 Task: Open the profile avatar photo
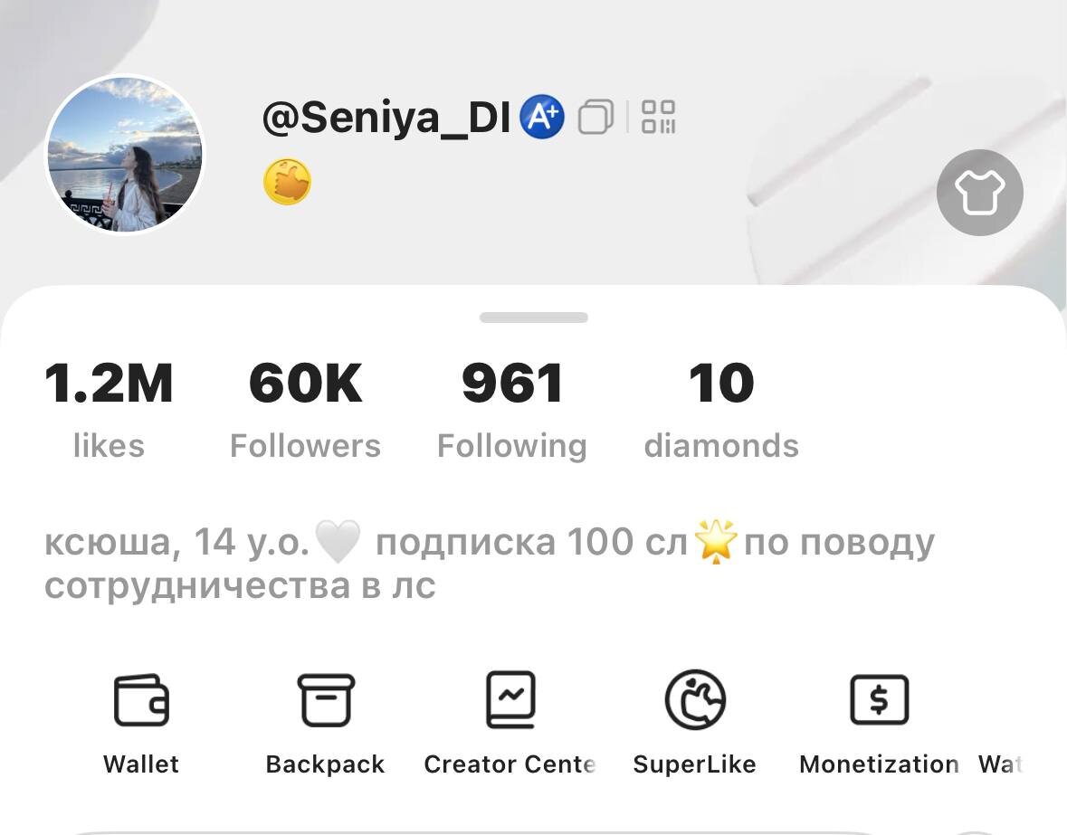tap(125, 154)
